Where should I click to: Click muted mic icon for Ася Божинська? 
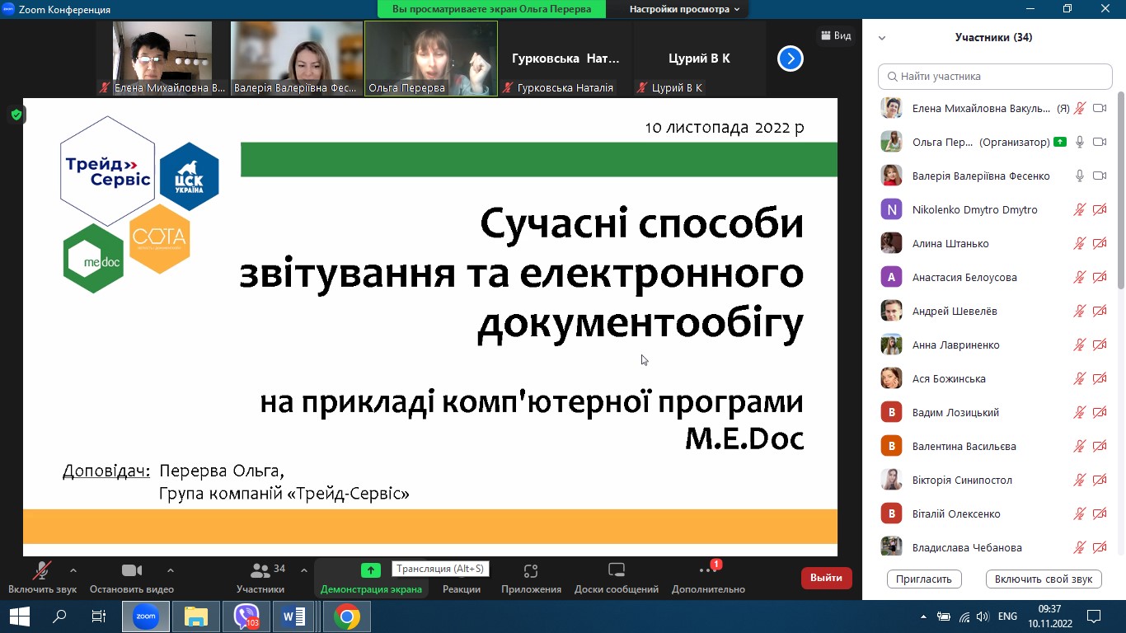coord(1080,378)
